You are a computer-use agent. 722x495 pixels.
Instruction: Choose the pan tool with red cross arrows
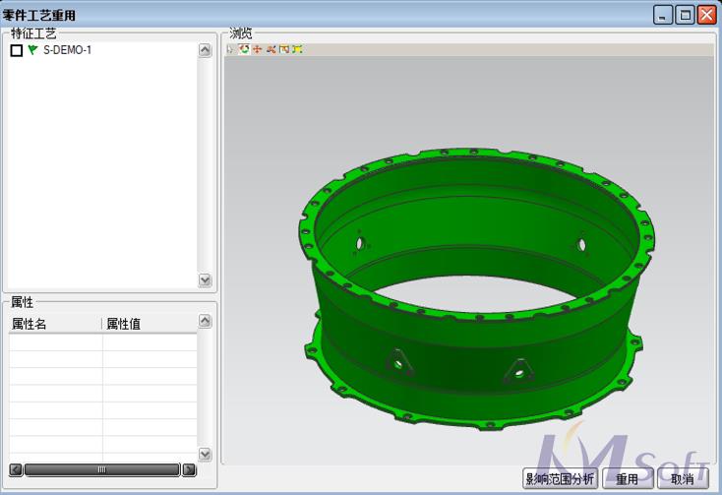point(257,49)
